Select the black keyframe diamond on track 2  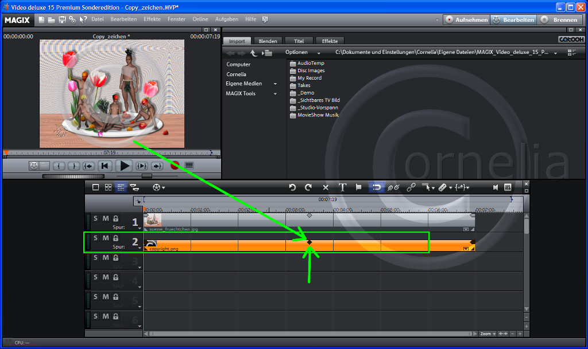pyautogui.click(x=310, y=242)
